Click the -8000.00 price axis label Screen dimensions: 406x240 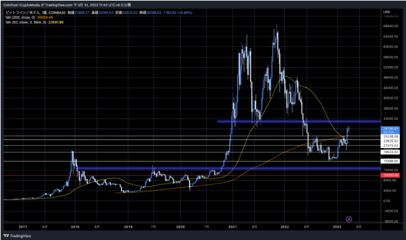pyautogui.click(x=391, y=221)
